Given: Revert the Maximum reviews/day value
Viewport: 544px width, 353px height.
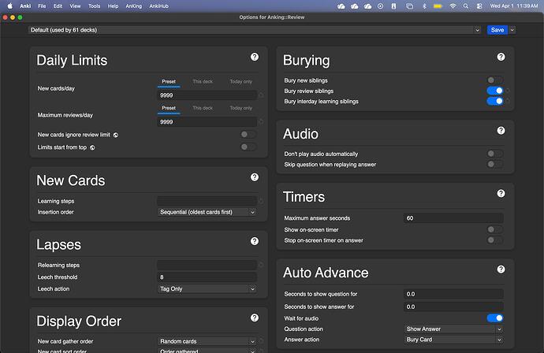Looking at the screenshot, I should click(261, 121).
